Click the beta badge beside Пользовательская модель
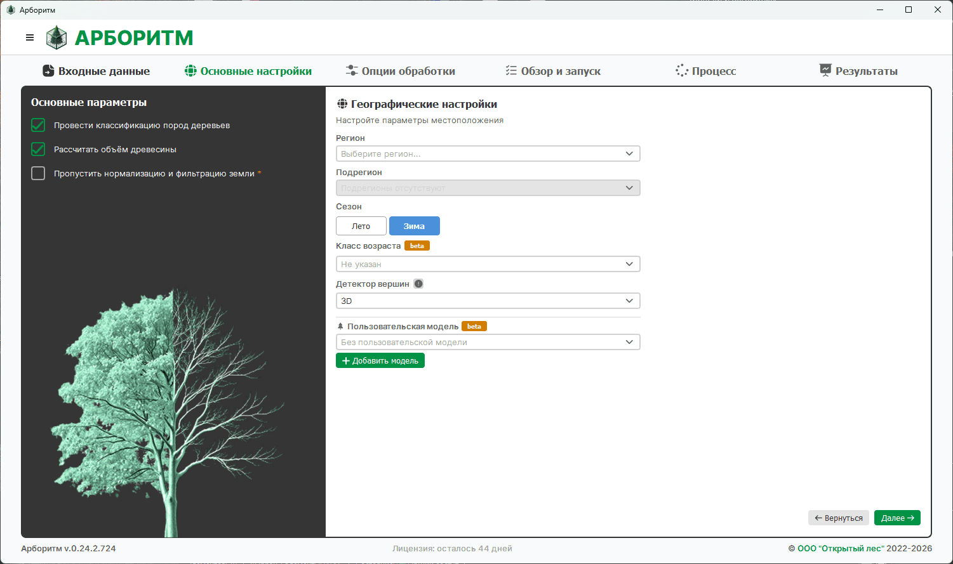The width and height of the screenshot is (953, 564). 474,326
